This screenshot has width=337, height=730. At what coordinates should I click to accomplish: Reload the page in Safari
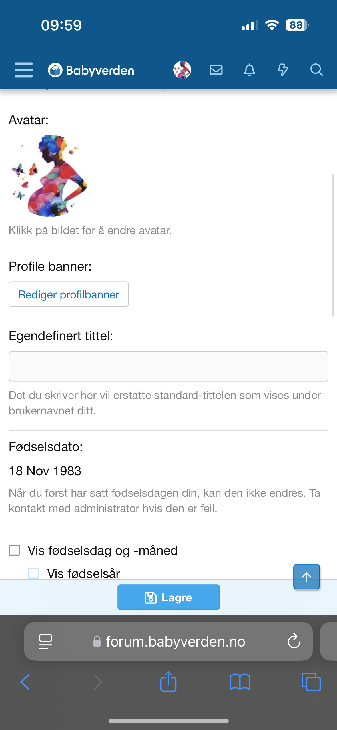click(294, 641)
